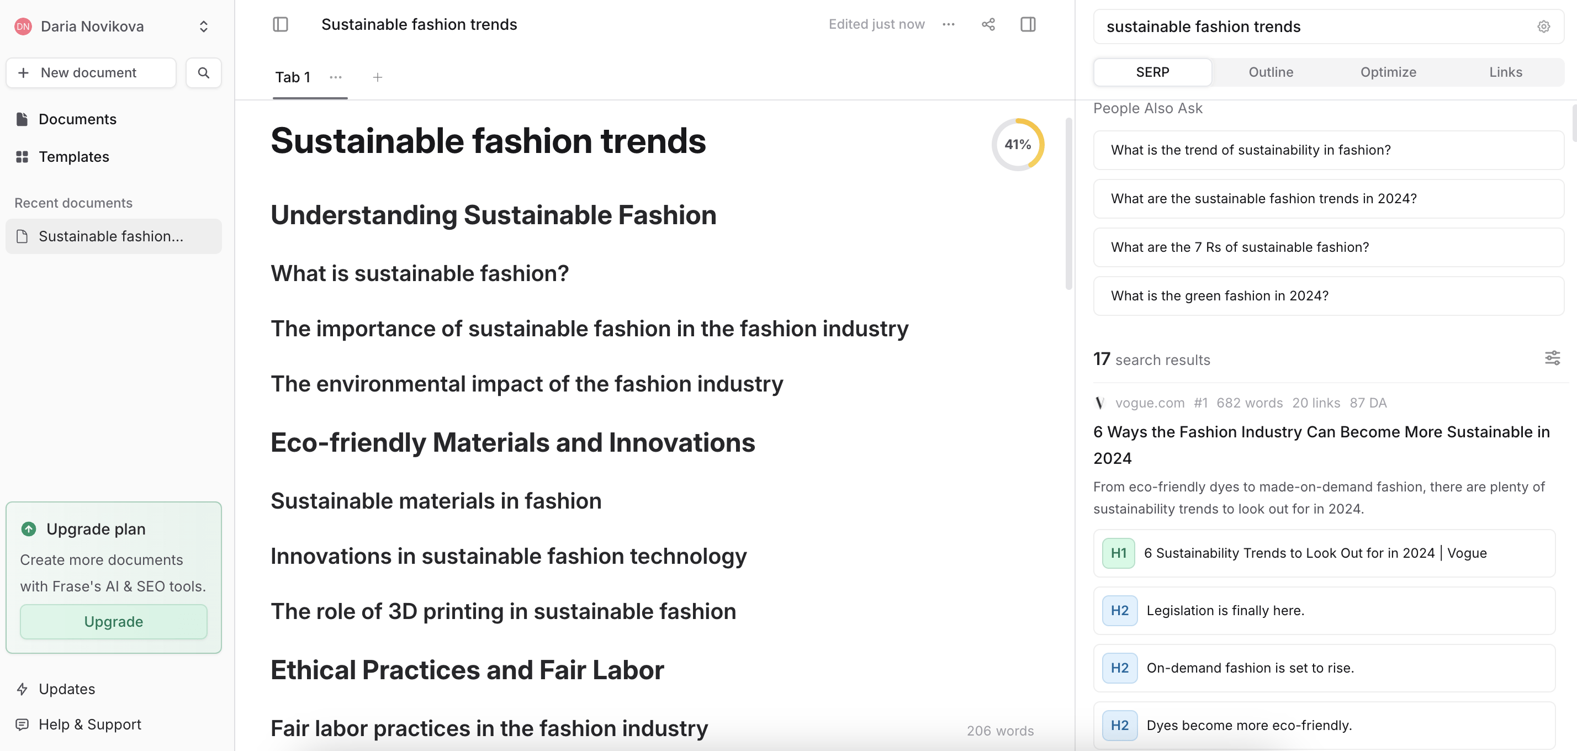Viewport: 1577px width, 751px height.
Task: Switch to the Links tab
Action: pos(1505,72)
